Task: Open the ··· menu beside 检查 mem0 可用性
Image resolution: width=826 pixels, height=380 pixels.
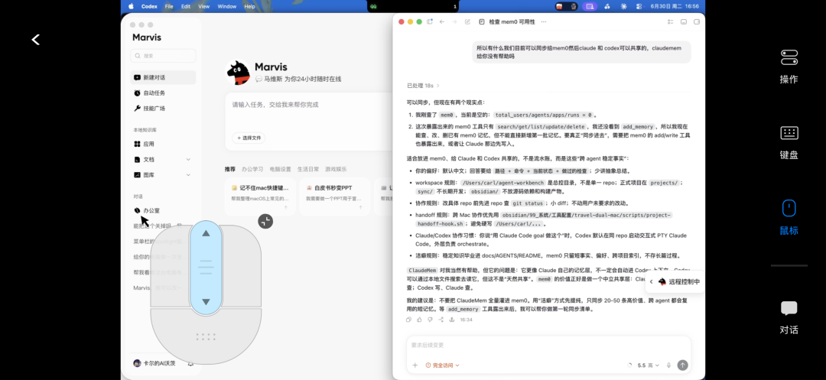Action: point(544,21)
